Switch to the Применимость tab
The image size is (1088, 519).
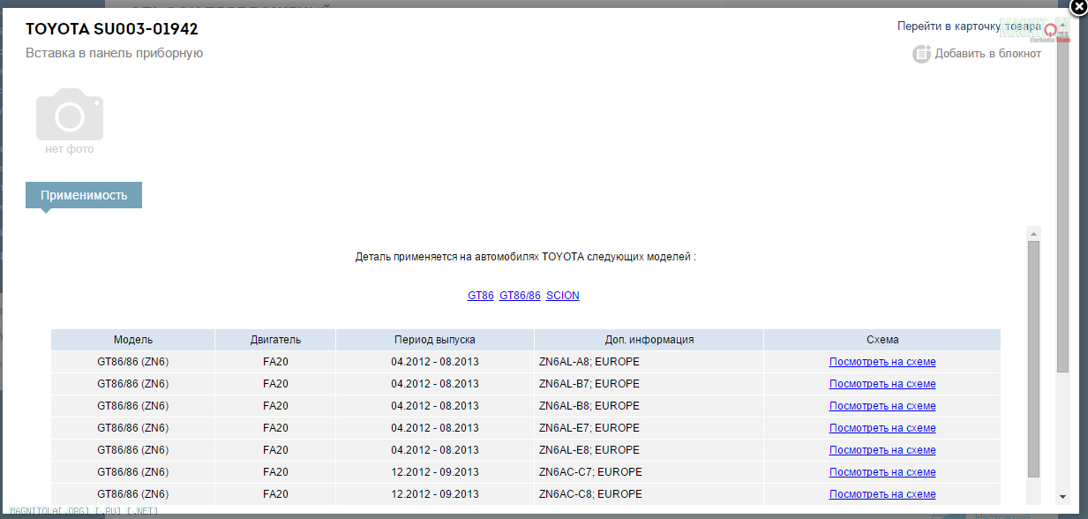tap(84, 195)
